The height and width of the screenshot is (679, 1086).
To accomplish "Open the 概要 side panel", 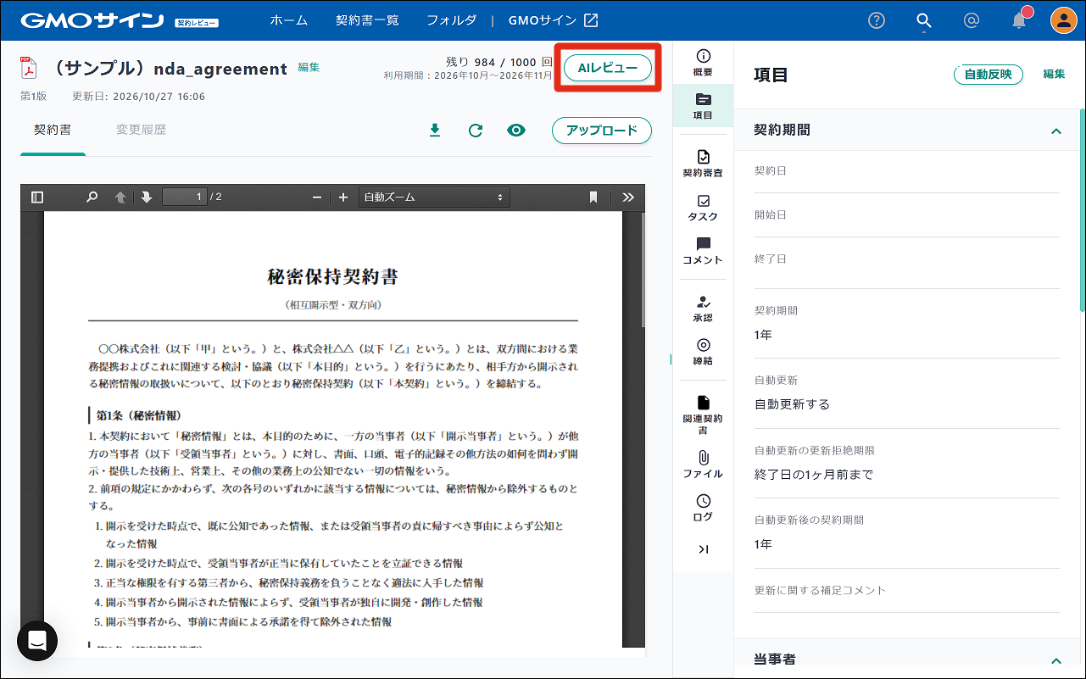I will (703, 63).
